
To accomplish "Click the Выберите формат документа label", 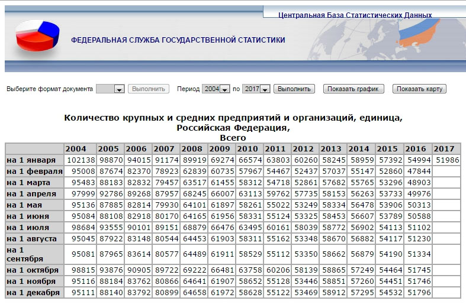I will (50, 89).
